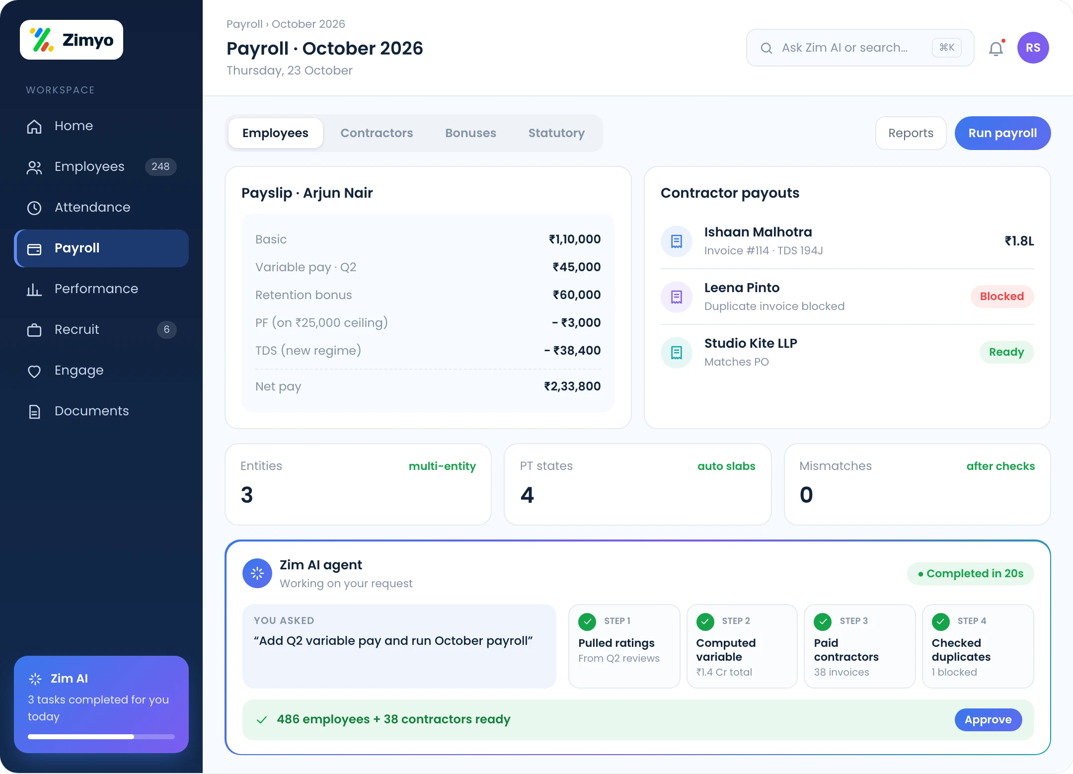Click the Zimyo logo
1073x774 pixels.
72,40
